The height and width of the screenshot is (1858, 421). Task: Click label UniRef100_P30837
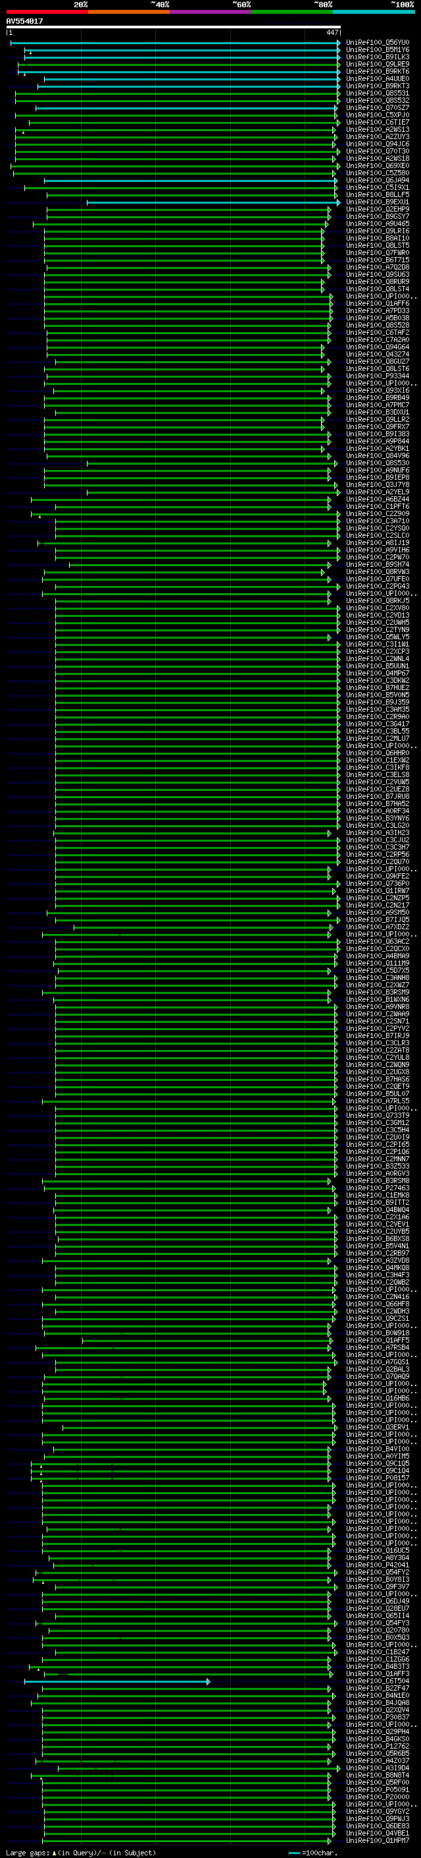[378, 1718]
